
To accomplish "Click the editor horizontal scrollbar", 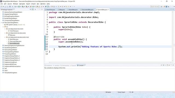I will point(110,62).
